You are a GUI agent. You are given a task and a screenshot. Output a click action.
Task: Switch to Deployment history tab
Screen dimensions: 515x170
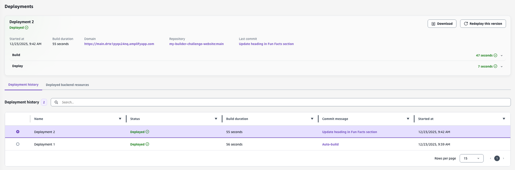[x=23, y=85]
